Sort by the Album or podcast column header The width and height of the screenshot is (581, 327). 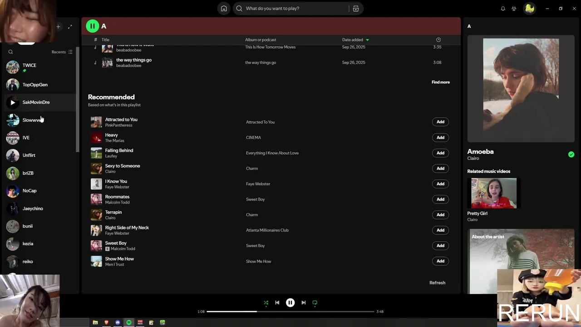click(x=261, y=40)
